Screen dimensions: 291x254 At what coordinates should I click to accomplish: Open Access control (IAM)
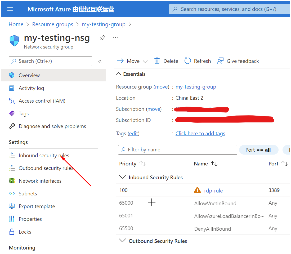[42, 101]
